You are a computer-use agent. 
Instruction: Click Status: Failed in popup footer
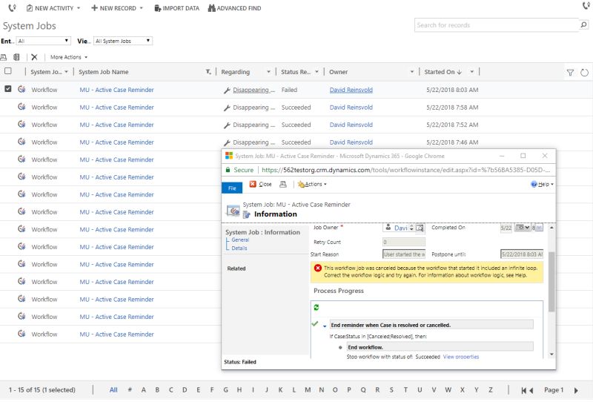pos(239,362)
